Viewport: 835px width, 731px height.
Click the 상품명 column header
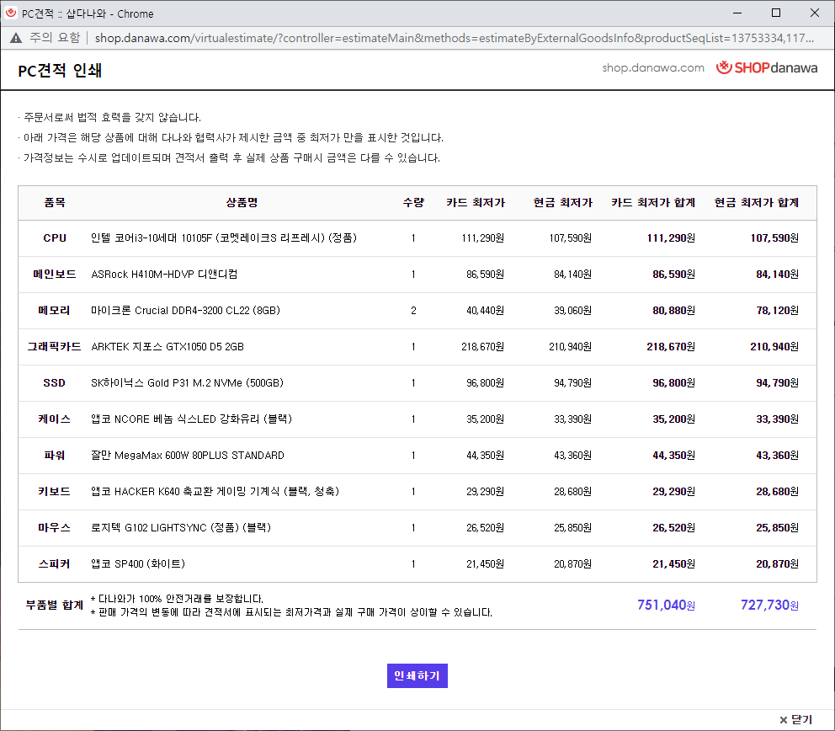(242, 202)
